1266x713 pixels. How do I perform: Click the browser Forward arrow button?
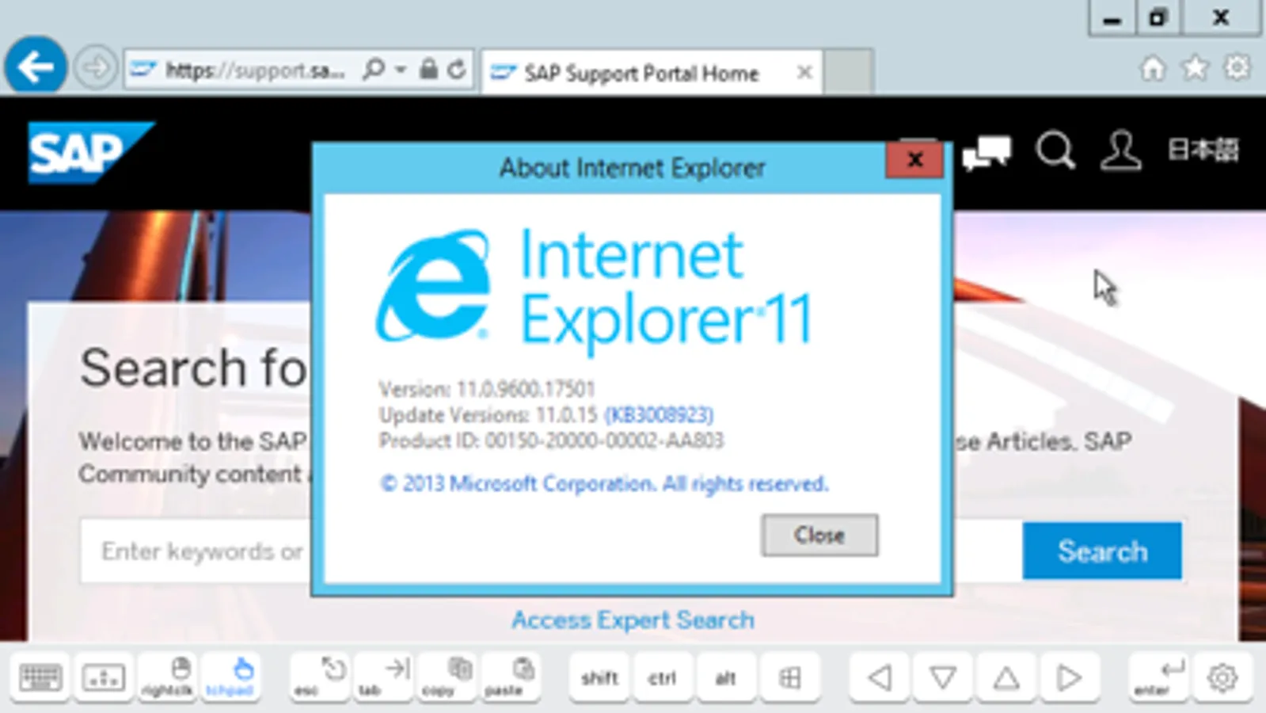point(96,68)
